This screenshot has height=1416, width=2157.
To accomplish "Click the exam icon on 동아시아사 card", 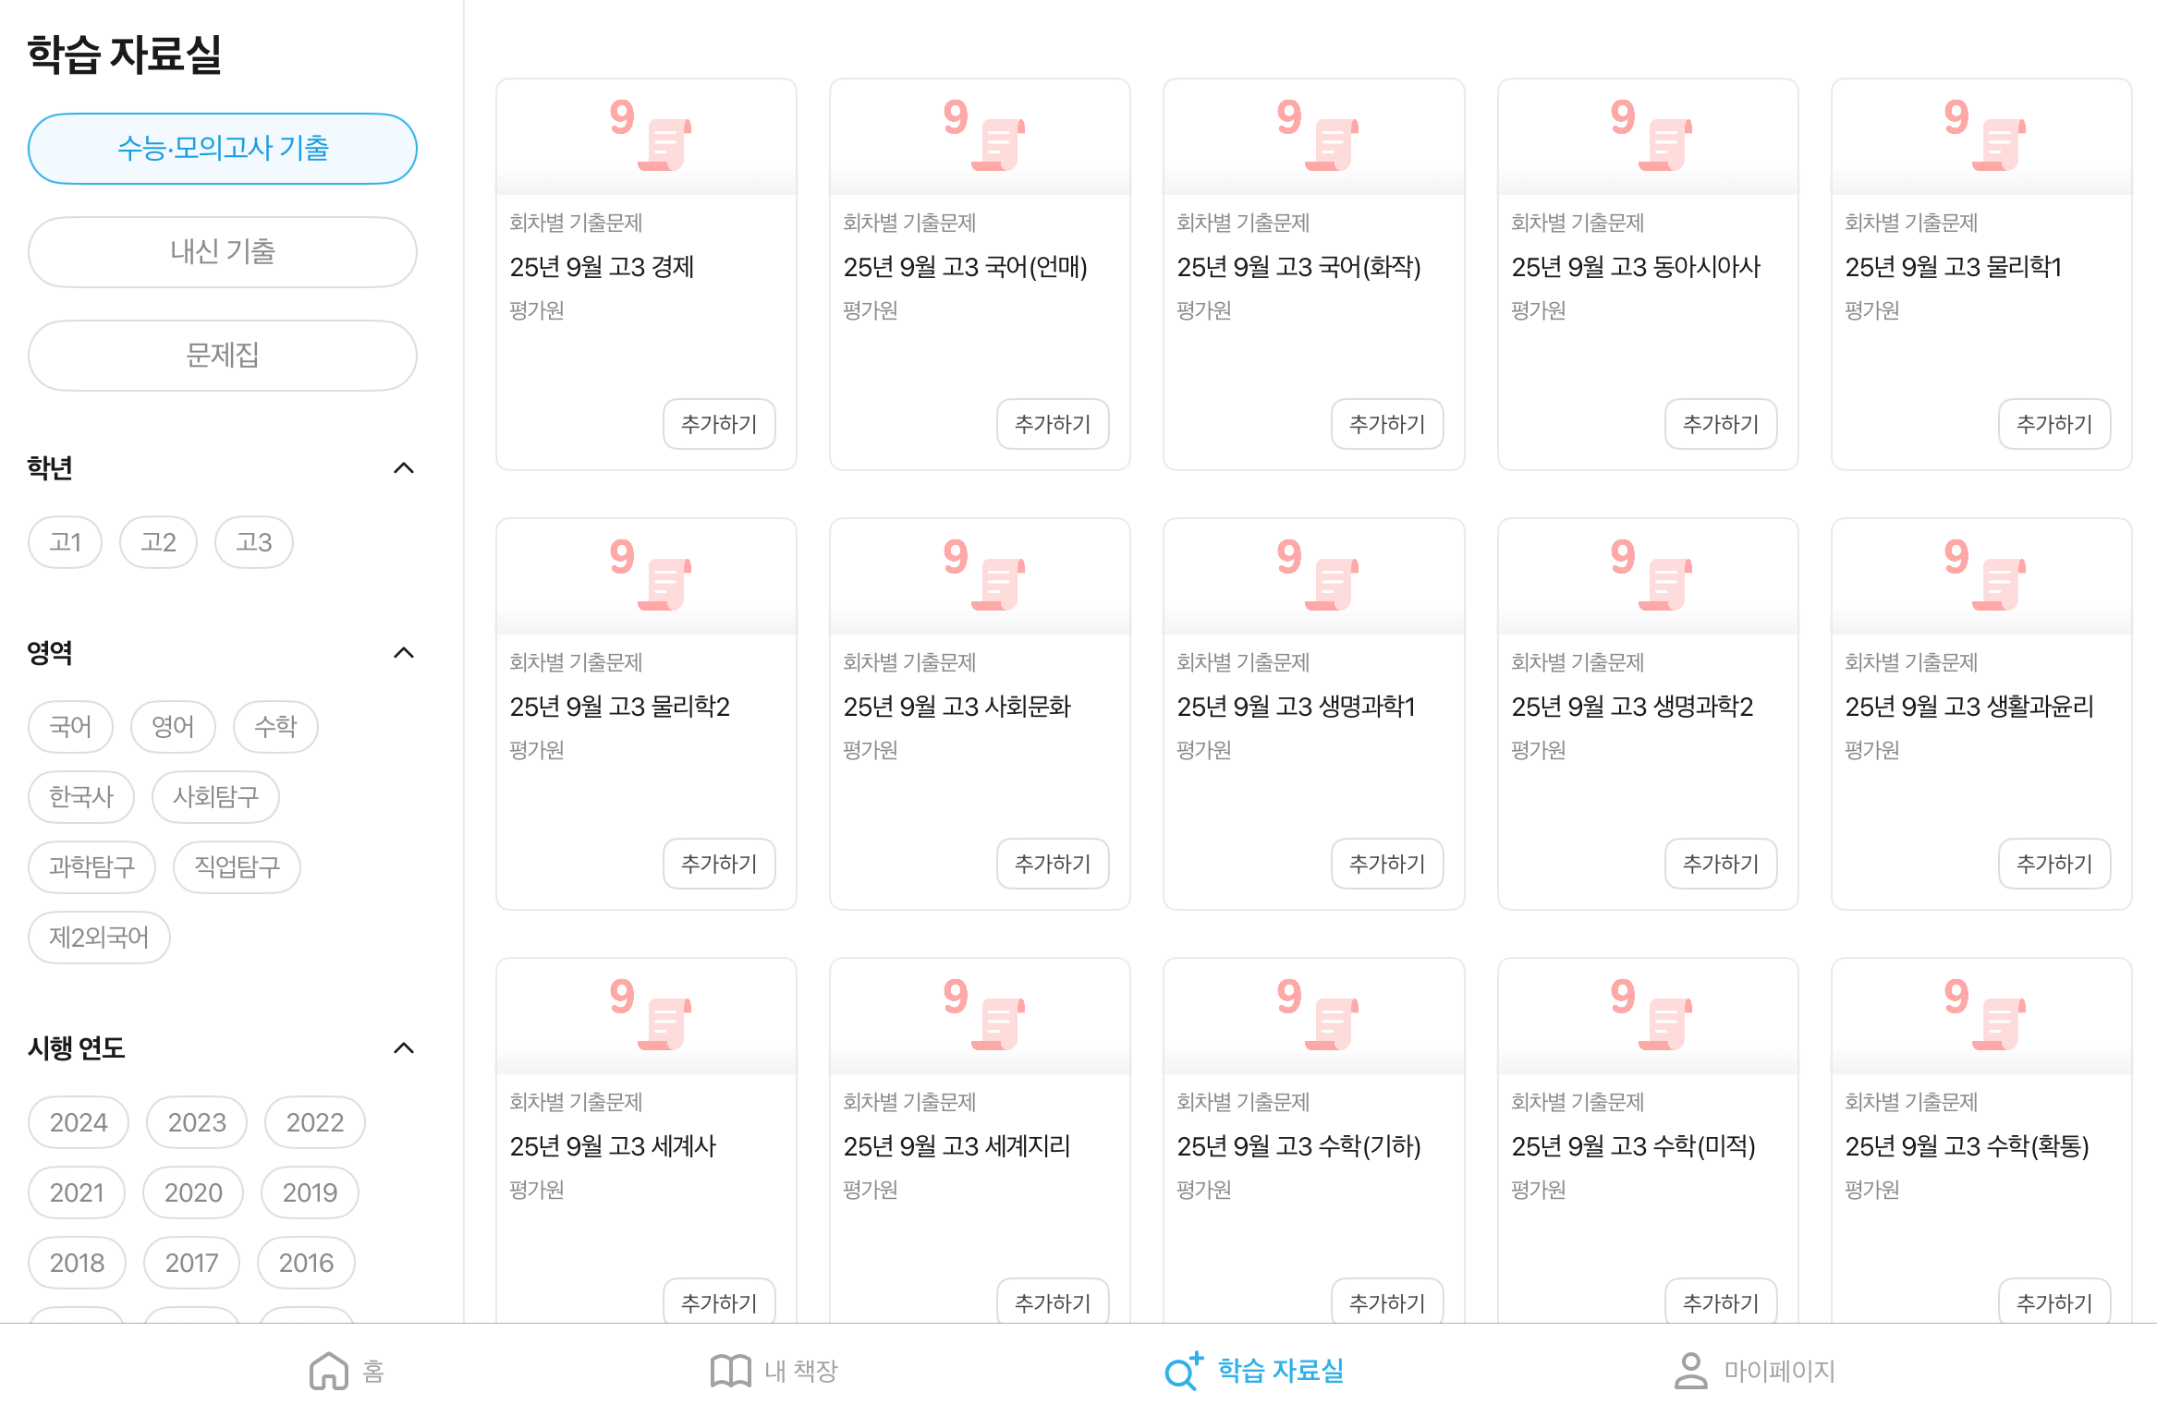I will click(1651, 135).
